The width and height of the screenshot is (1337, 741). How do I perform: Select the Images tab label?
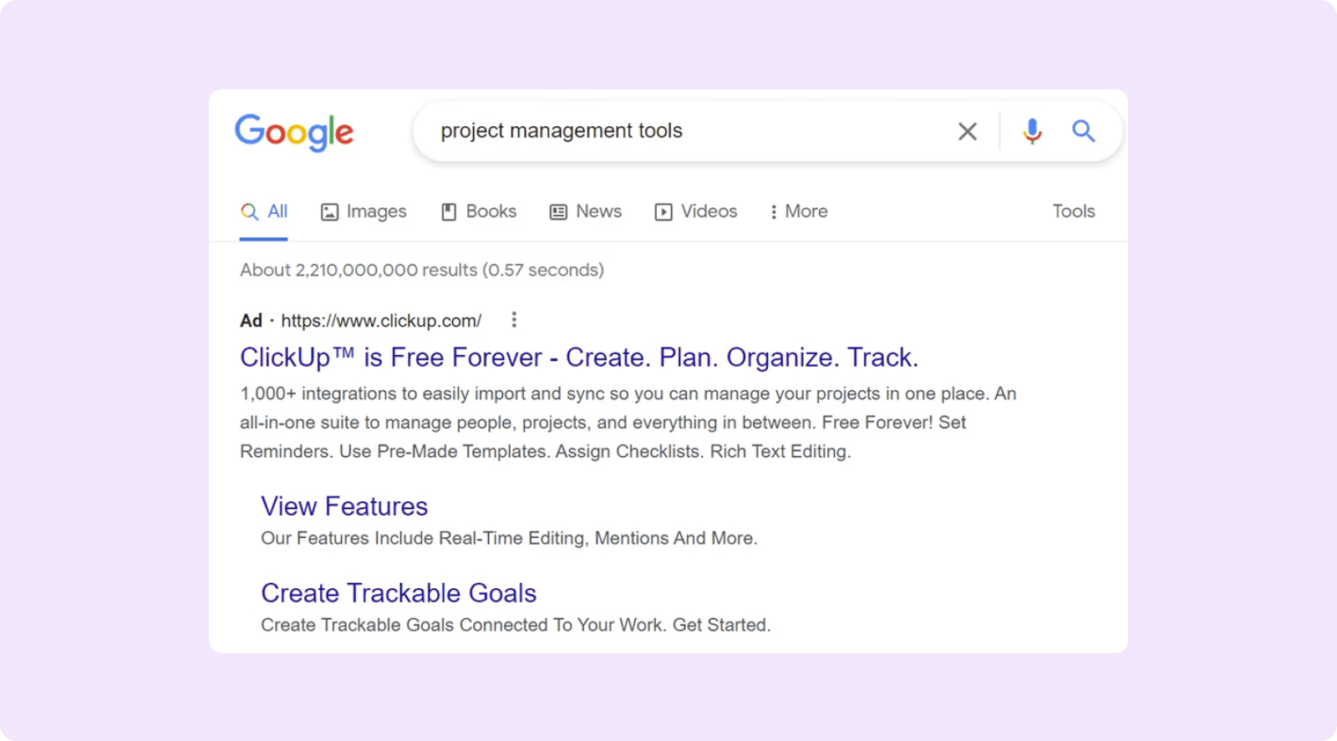pos(376,211)
